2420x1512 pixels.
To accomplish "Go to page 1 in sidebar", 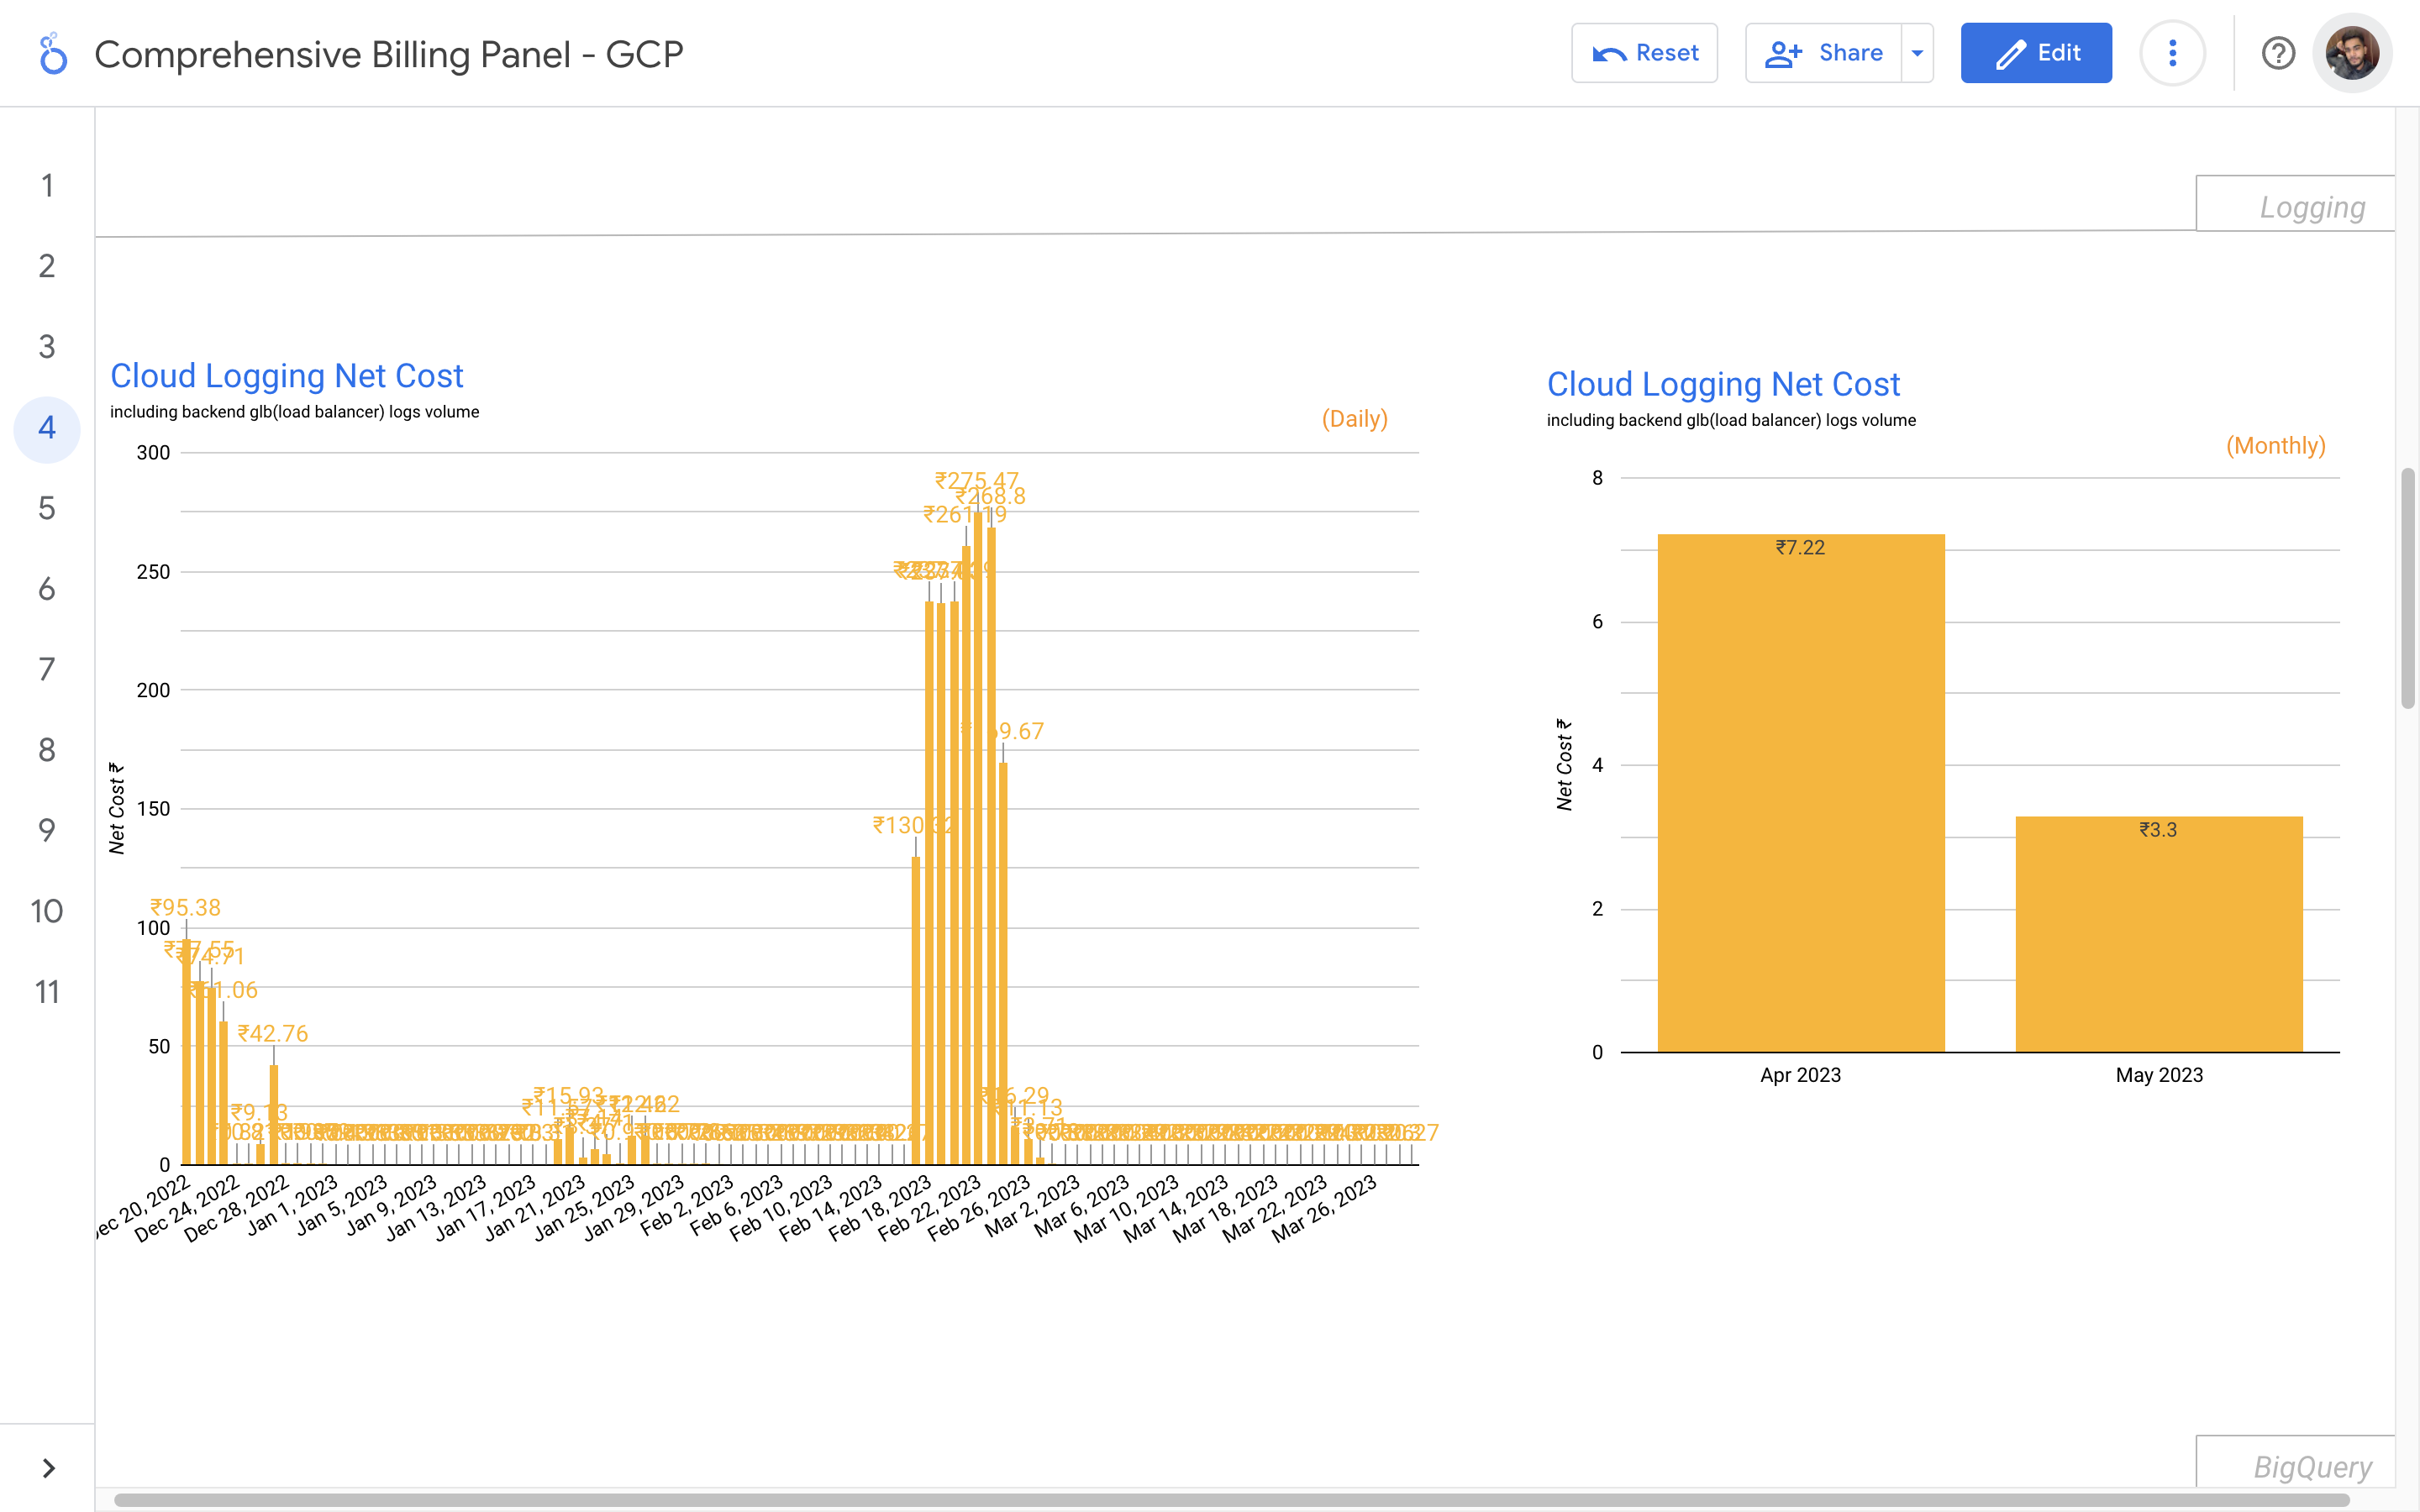I will coord(47,186).
